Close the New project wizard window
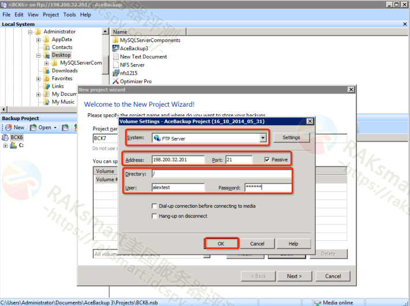This screenshot has height=306, width=410. point(351,89)
